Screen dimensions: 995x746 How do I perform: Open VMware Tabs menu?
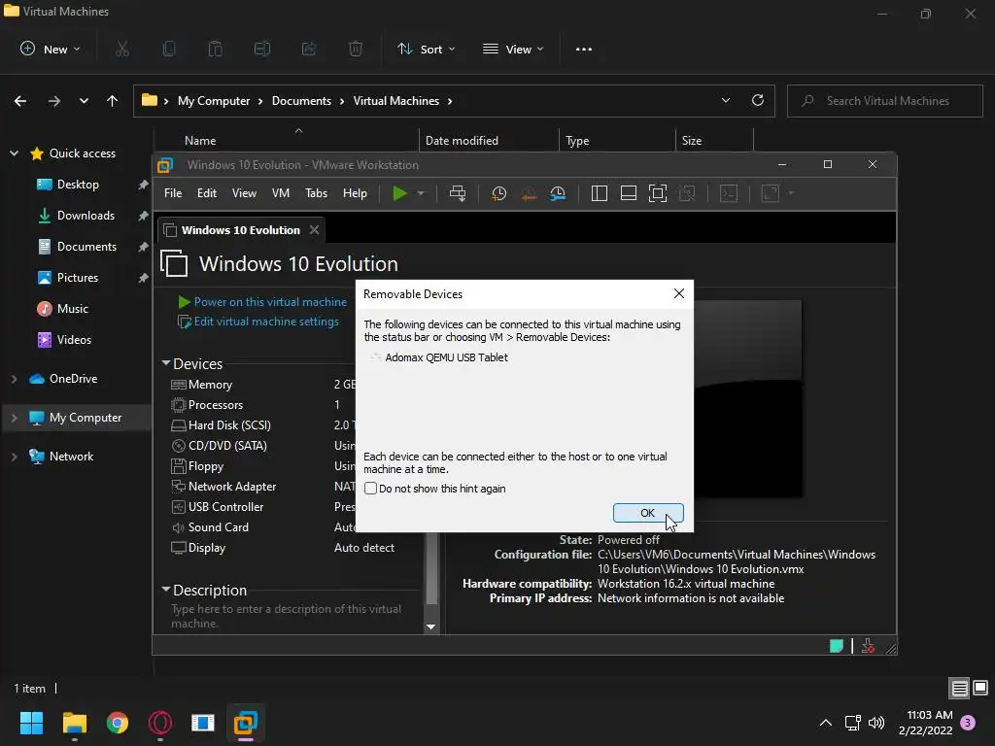coord(316,193)
